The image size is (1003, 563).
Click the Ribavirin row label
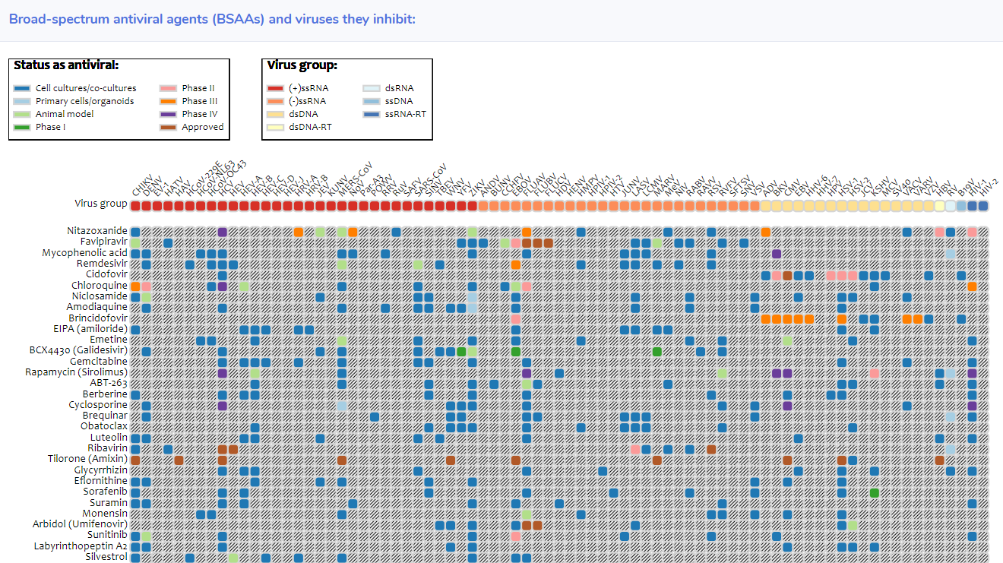coord(109,448)
